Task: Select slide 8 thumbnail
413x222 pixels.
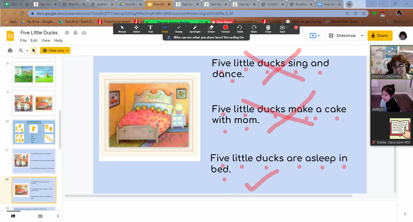Action: click(34, 74)
